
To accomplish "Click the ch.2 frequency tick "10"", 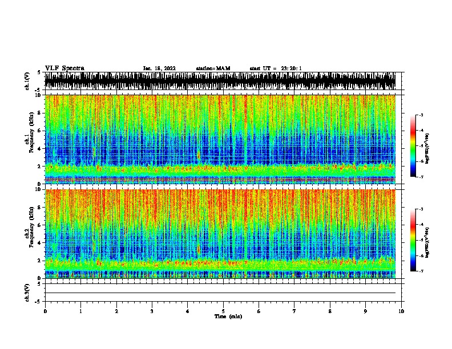I will 38,189.
